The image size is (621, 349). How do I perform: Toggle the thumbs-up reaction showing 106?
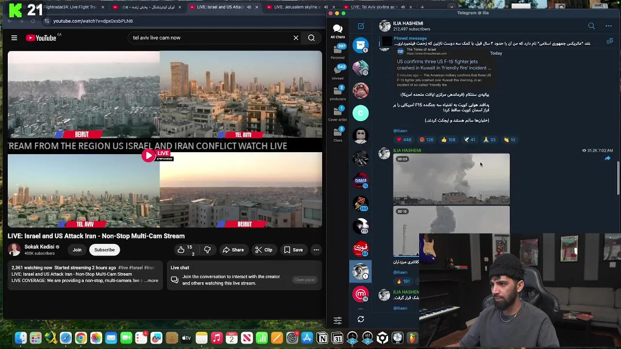coord(448,140)
